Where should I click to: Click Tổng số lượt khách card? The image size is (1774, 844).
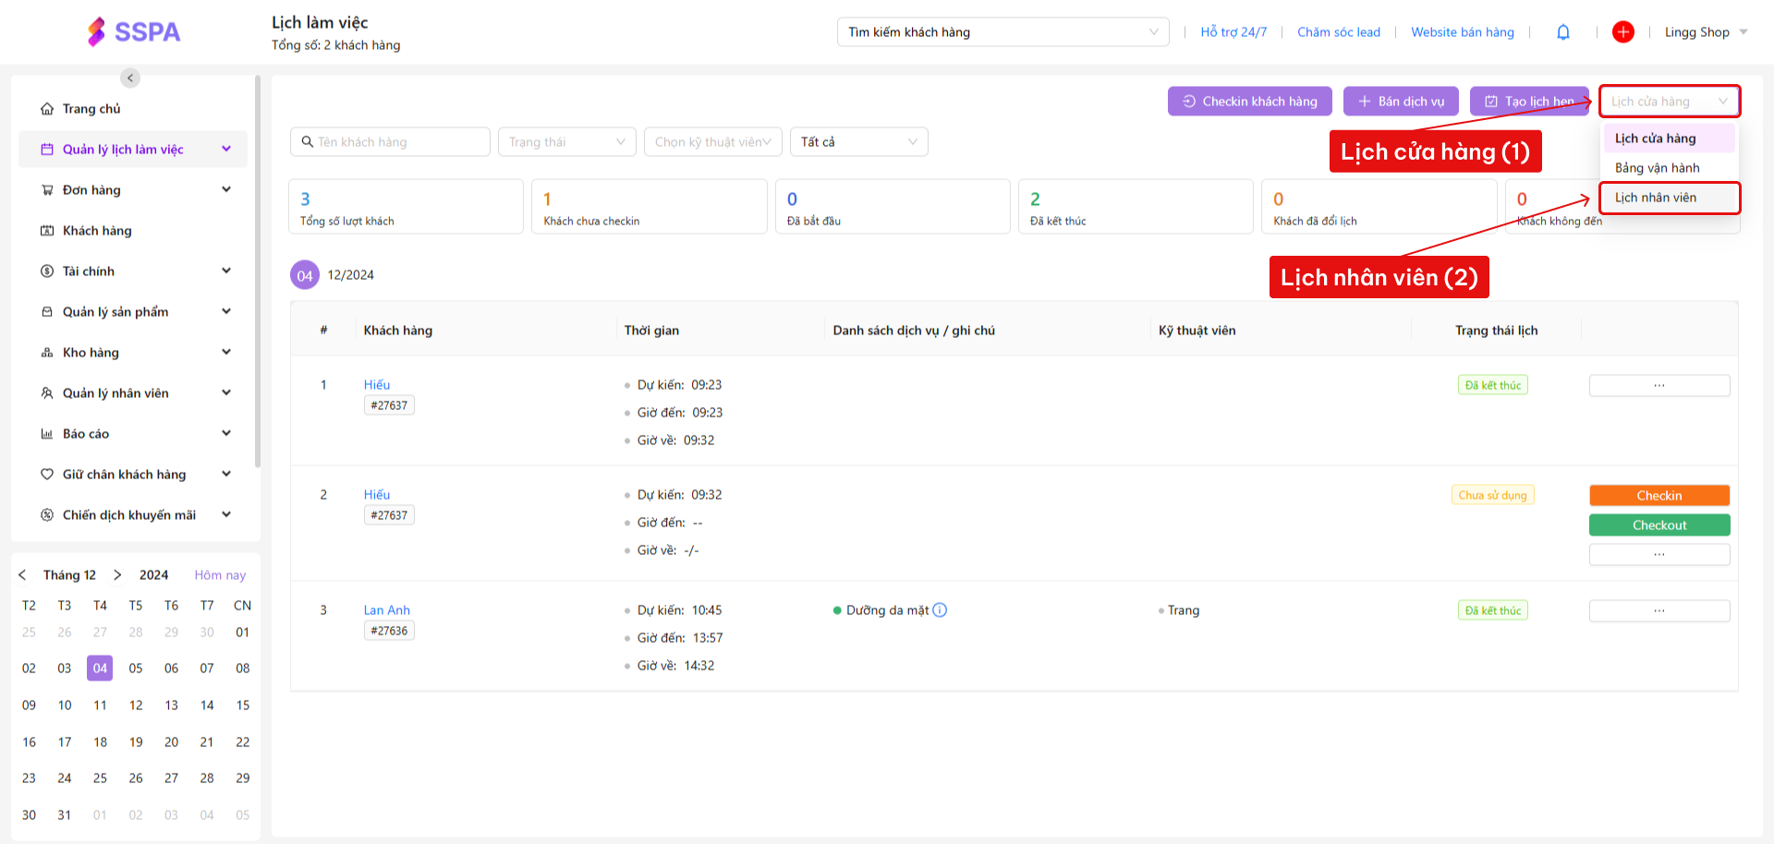[x=406, y=207]
